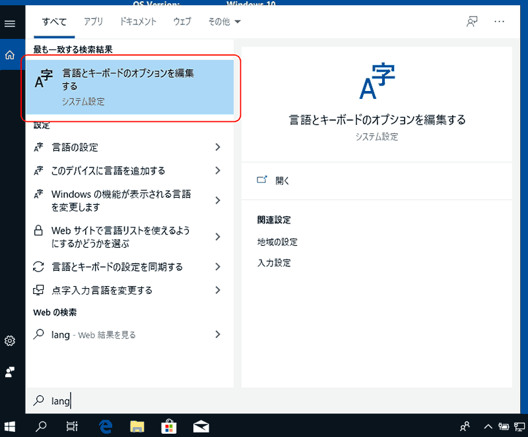Click the Settings gear in the left rail

pos(10,341)
